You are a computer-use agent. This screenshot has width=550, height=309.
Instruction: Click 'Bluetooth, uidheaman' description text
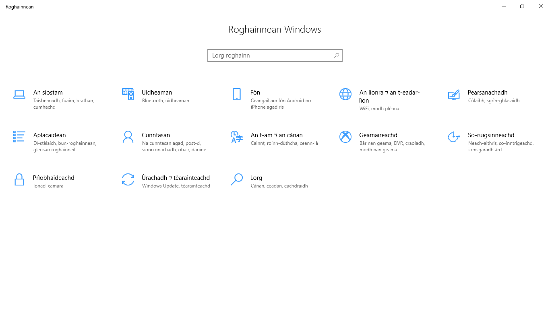165,101
